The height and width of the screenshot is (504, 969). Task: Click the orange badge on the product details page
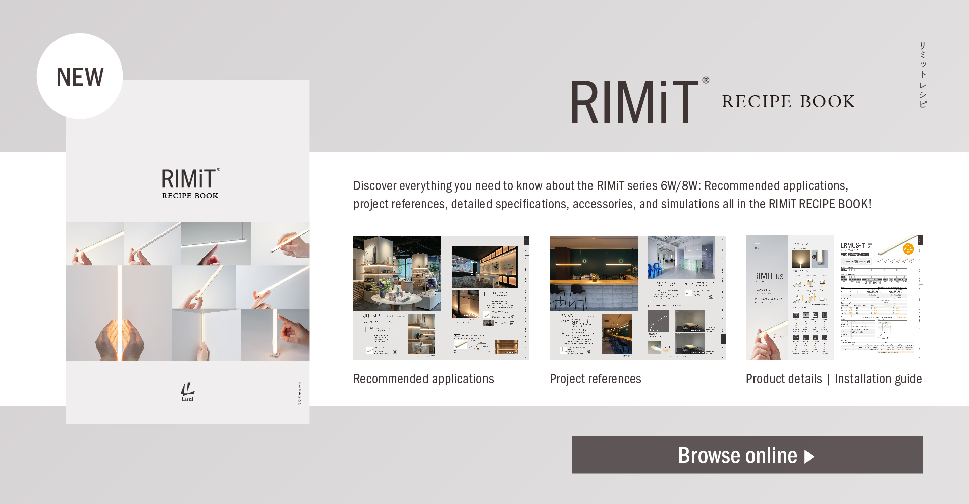[908, 249]
